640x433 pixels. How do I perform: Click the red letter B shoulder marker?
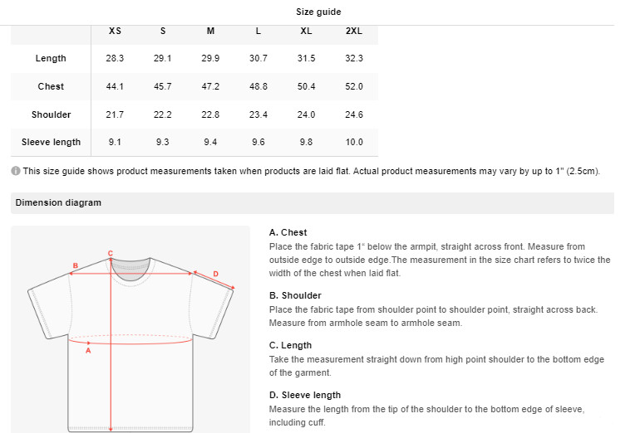[x=75, y=265]
